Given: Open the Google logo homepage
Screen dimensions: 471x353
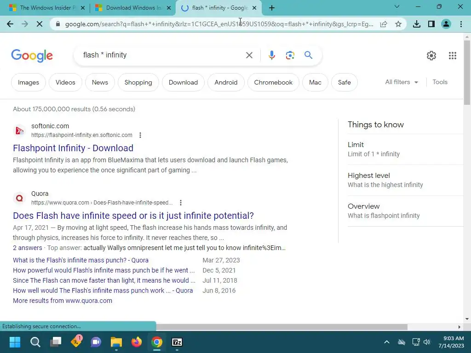Looking at the screenshot, I should click(32, 56).
